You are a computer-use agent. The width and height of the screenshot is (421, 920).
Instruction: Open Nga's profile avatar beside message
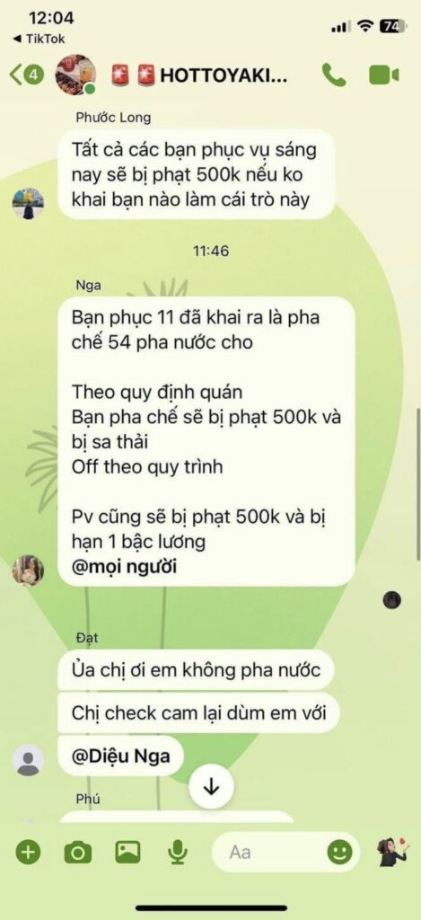[x=28, y=570]
